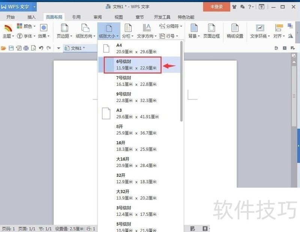
Task: Click the bring-forward layers icon at ribbon edge
Action: point(290,26)
